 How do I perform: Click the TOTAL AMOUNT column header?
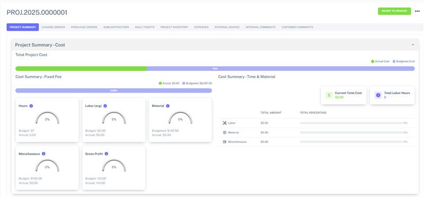tap(271, 113)
